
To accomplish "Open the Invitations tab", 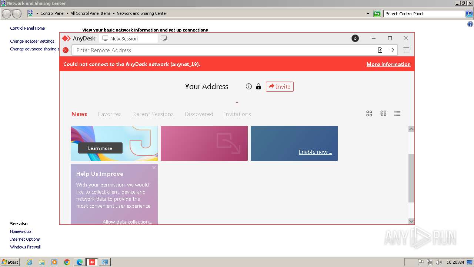I will [237, 114].
